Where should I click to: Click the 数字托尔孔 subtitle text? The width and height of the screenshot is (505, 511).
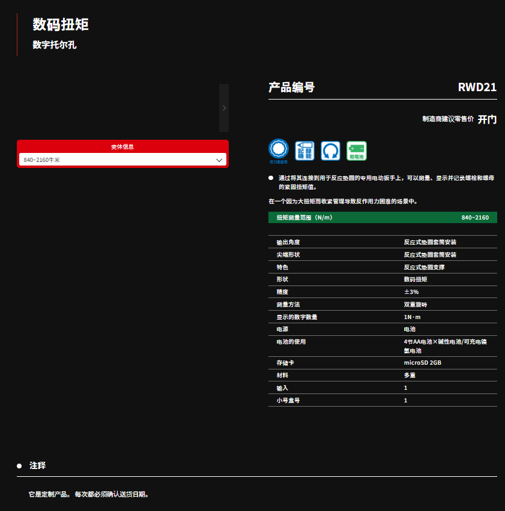coord(55,45)
